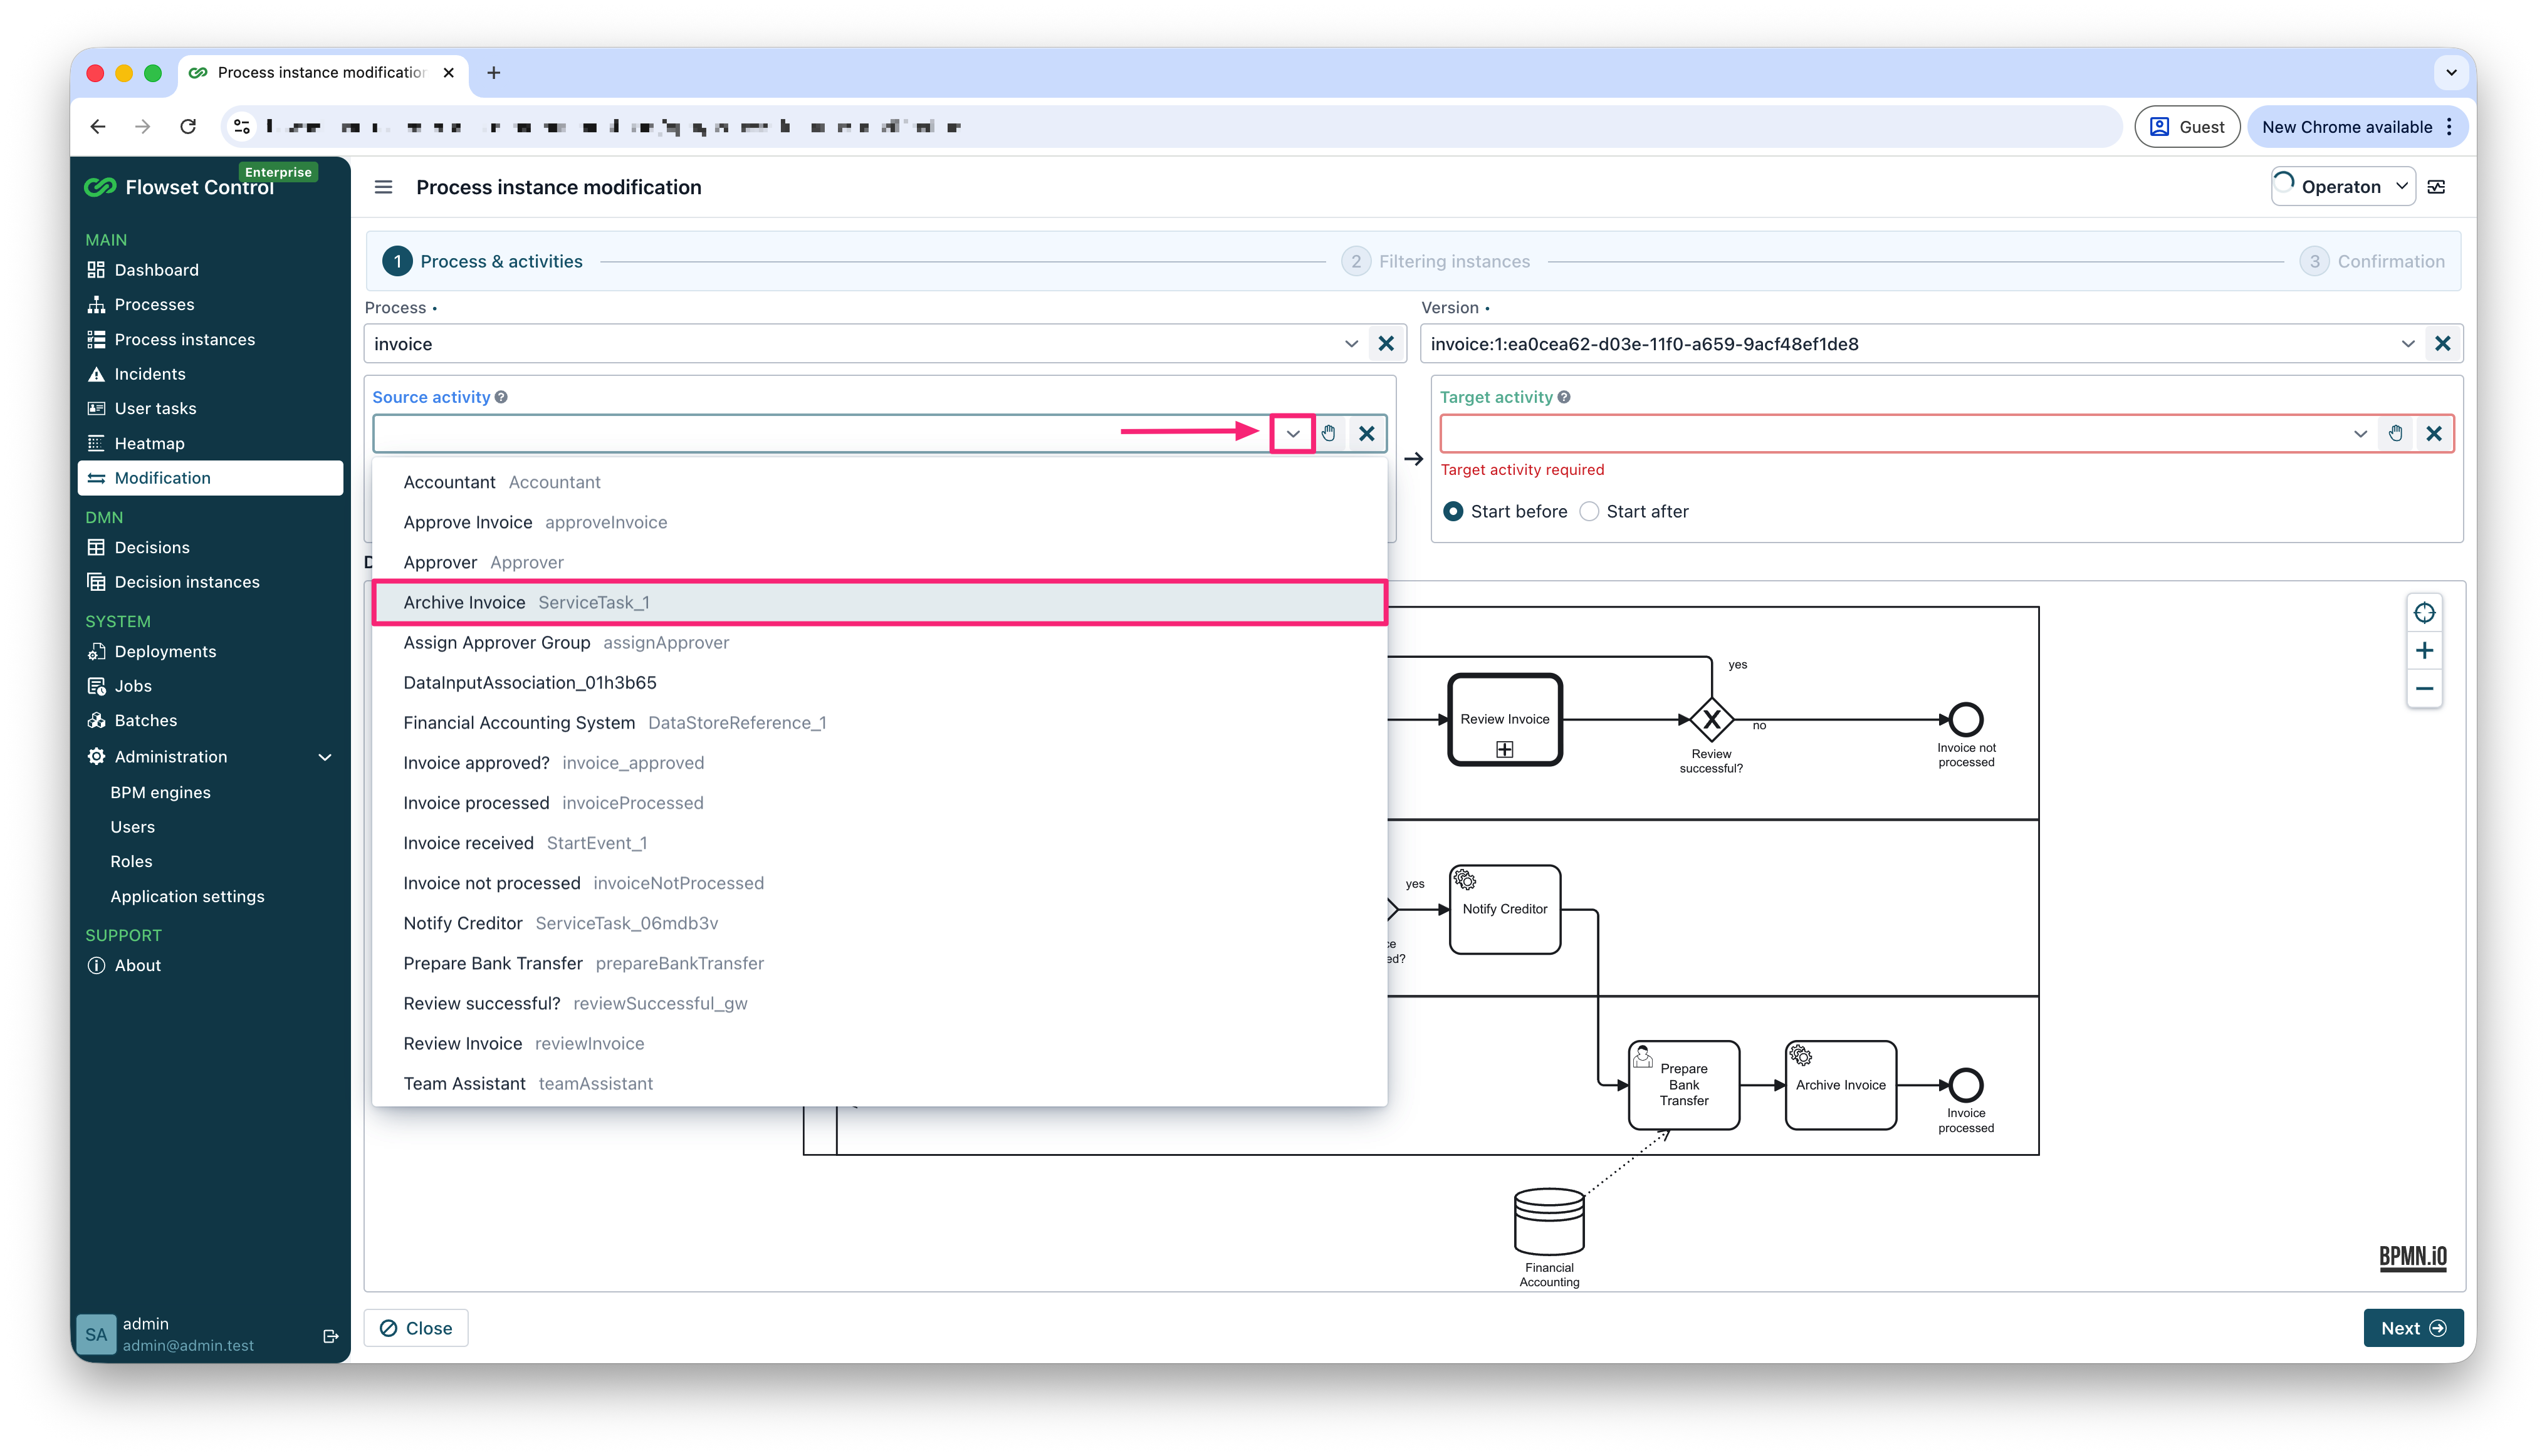Screen dimensions: 2547x1456
Task: Choose Review Invoice reviewInvoice option
Action: 879,1043
